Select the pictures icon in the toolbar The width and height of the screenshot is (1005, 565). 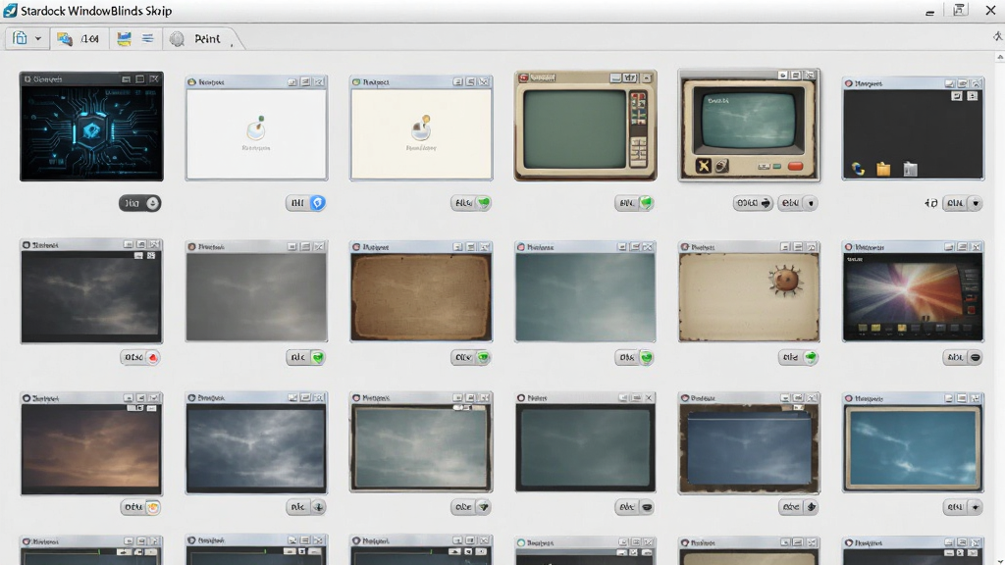(64, 39)
